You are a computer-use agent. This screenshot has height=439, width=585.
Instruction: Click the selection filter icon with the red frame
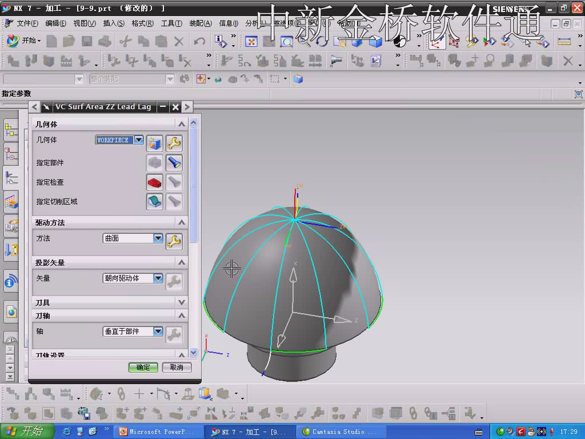coord(201,79)
